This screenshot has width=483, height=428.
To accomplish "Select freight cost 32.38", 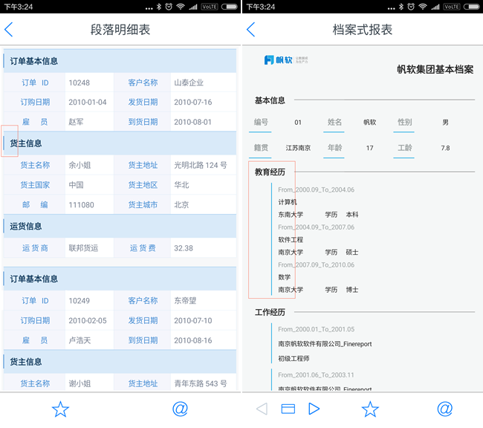I will tap(184, 248).
